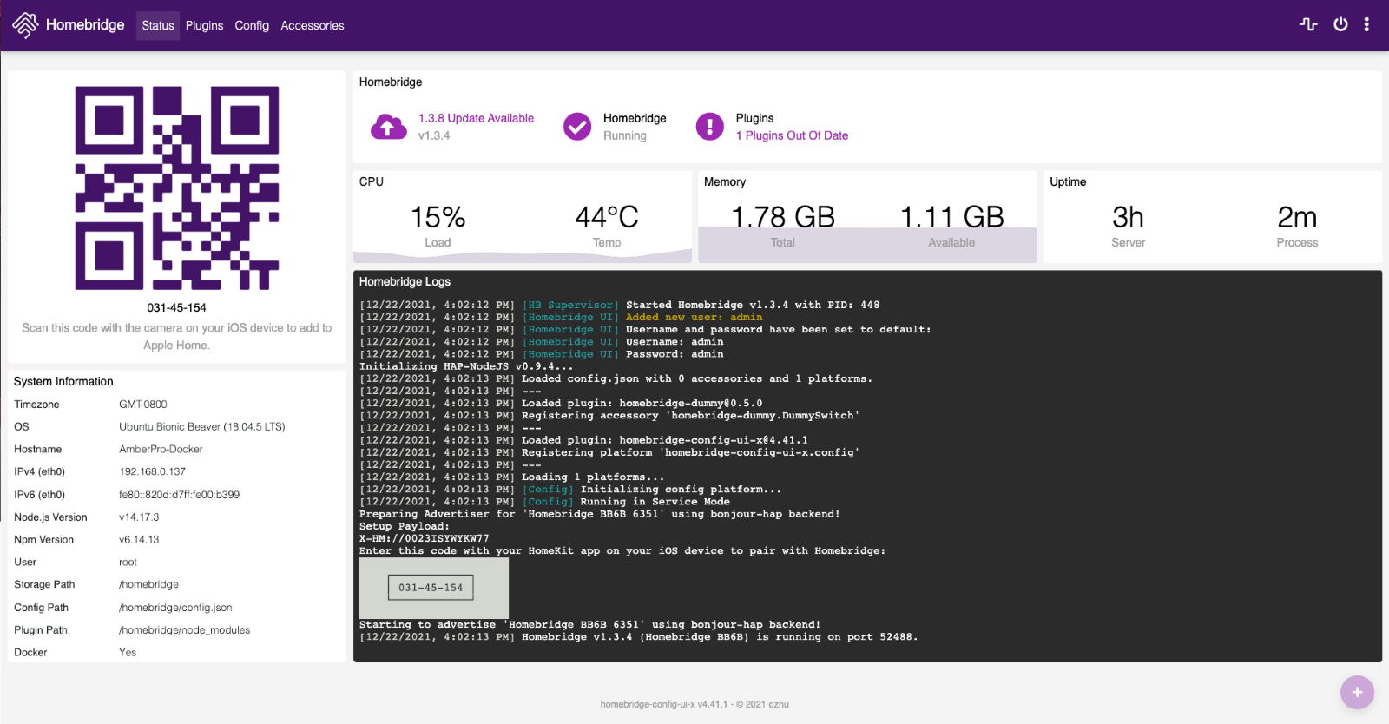The height and width of the screenshot is (724, 1389).
Task: Select the Plugin Path /homebridge/node_modules
Action: pos(185,630)
